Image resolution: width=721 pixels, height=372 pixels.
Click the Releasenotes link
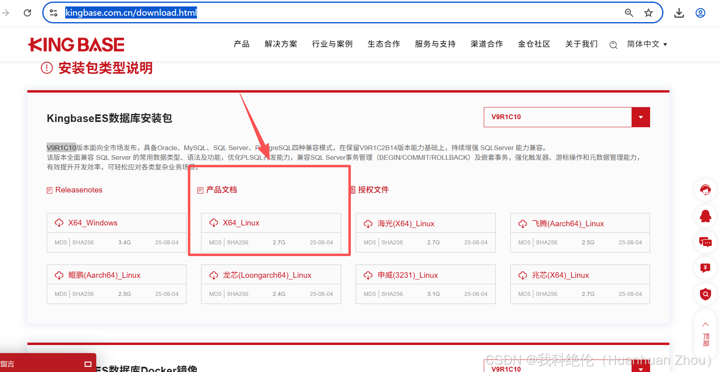pos(78,190)
